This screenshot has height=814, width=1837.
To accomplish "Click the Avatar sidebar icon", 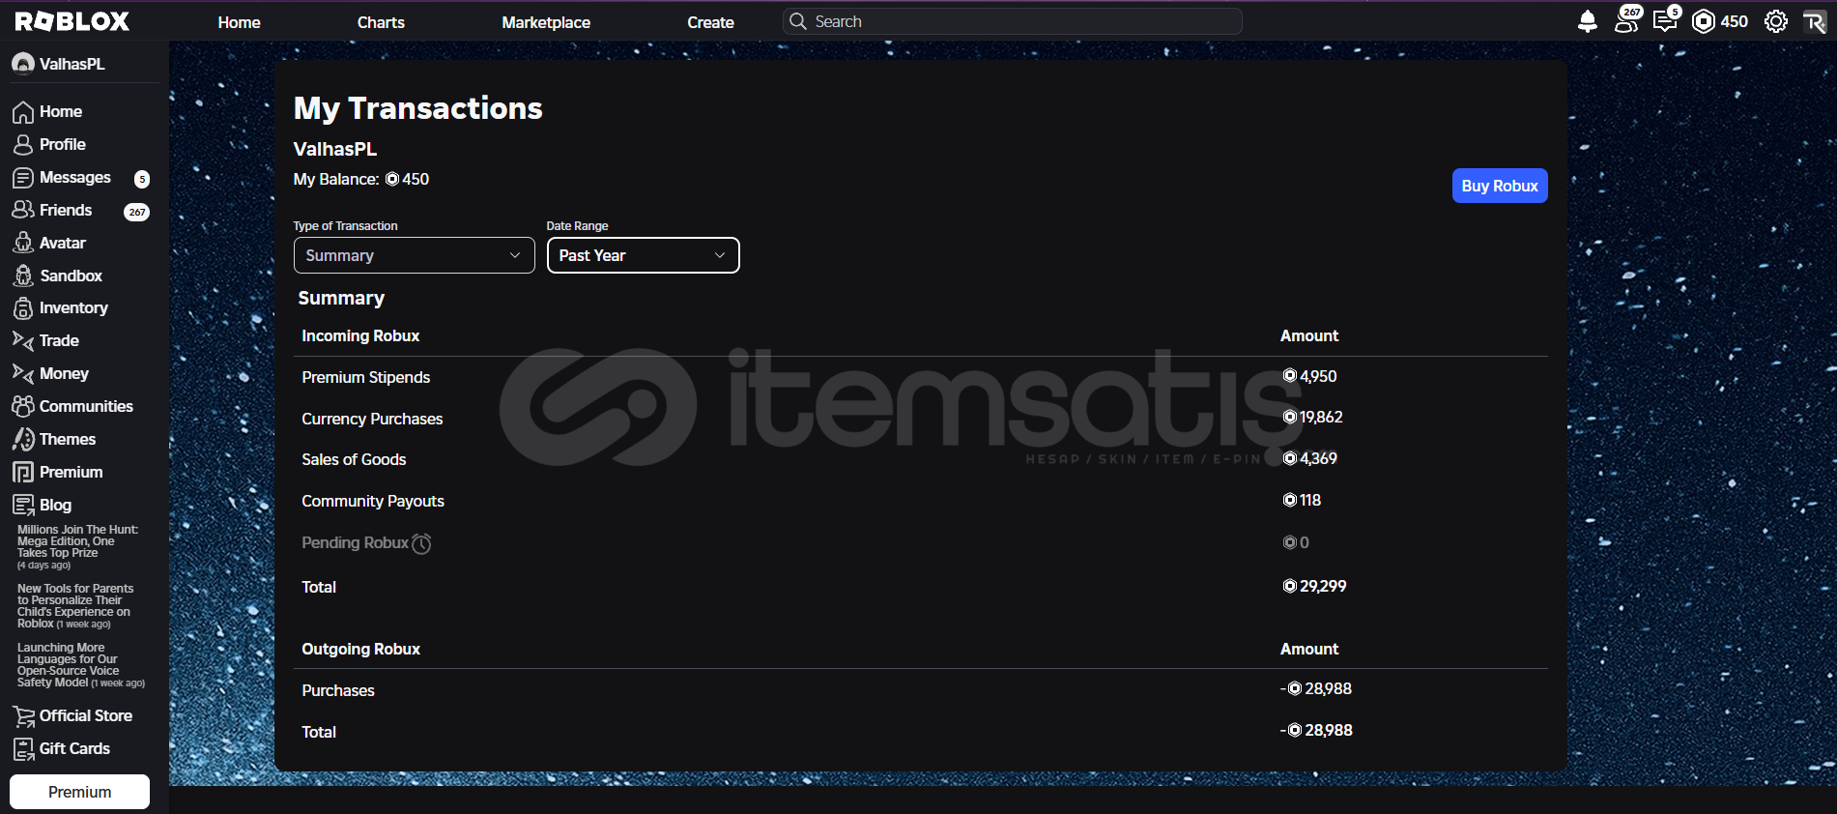I will (23, 243).
